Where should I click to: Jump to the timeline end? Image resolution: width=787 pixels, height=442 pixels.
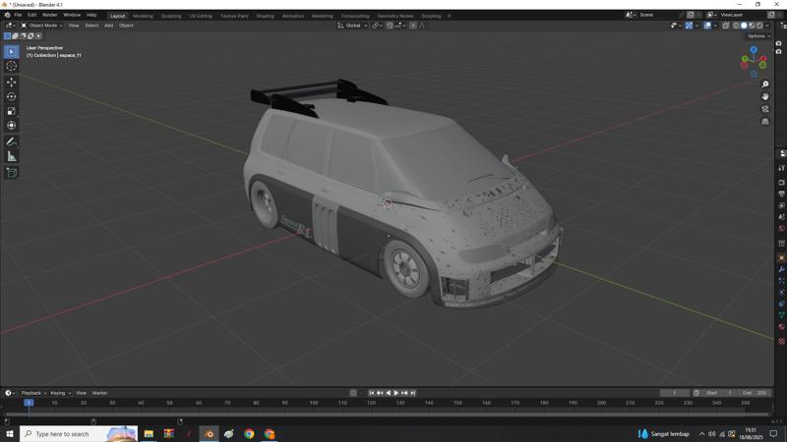point(412,393)
